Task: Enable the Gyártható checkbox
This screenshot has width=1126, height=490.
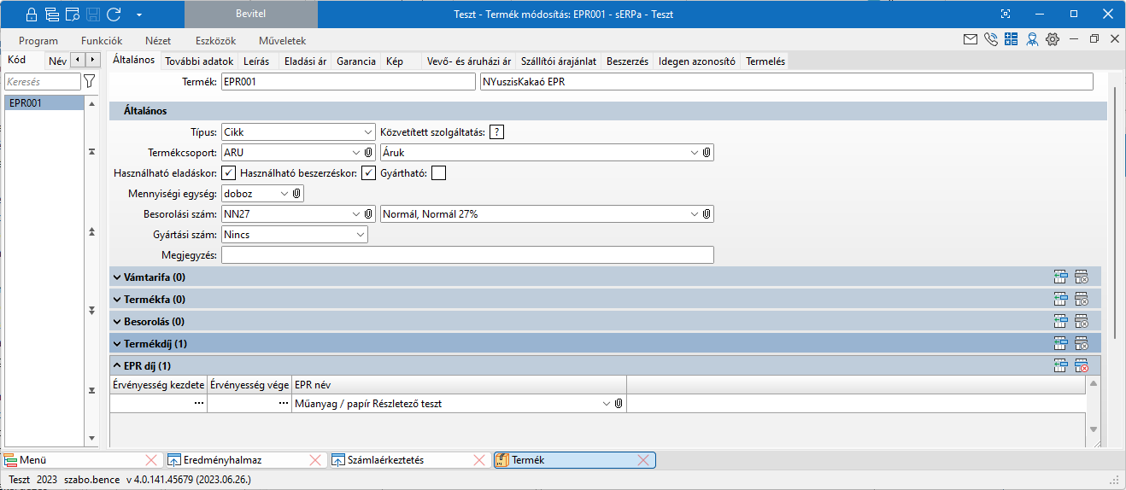Action: pos(438,173)
